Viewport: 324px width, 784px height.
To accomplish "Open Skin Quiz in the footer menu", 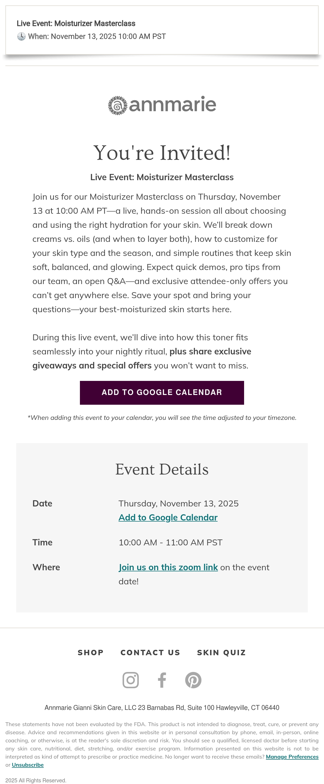I will pos(221,653).
